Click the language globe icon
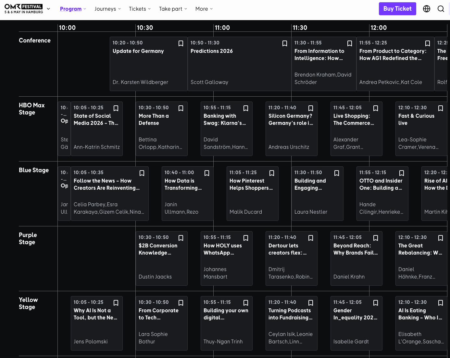The width and height of the screenshot is (450, 358). pos(426,9)
